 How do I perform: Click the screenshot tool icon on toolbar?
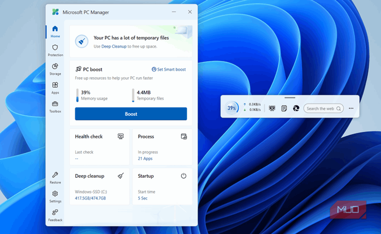pos(272,109)
